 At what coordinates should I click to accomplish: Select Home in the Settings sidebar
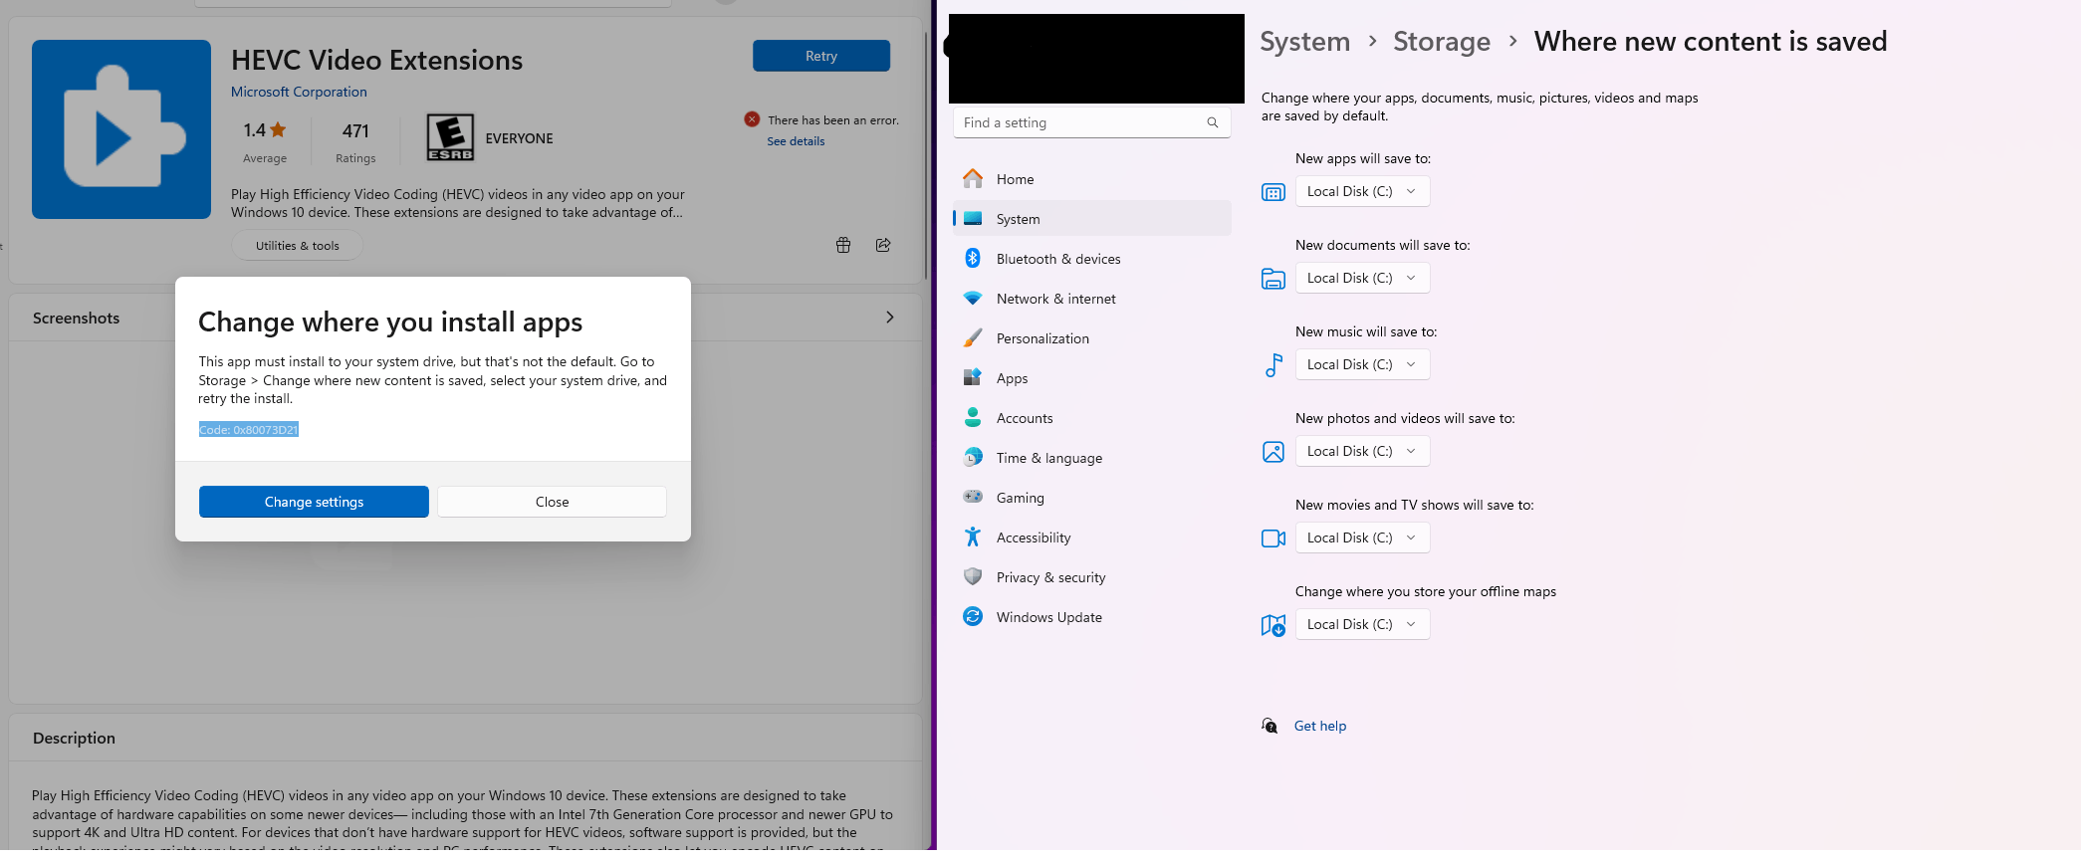click(1092, 179)
